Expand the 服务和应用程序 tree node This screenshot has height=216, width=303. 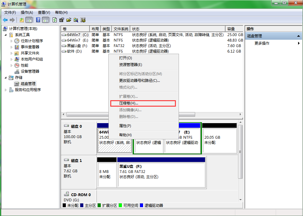tap(6, 90)
